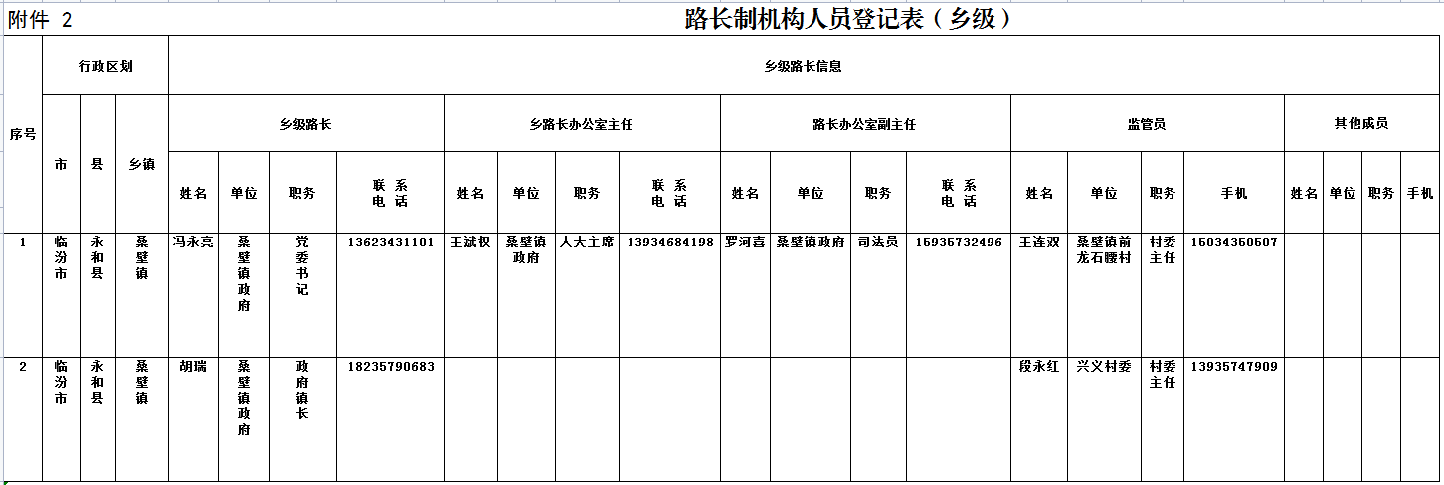Click phone number 13935747909 cell
1444x485 pixels.
(1233, 367)
